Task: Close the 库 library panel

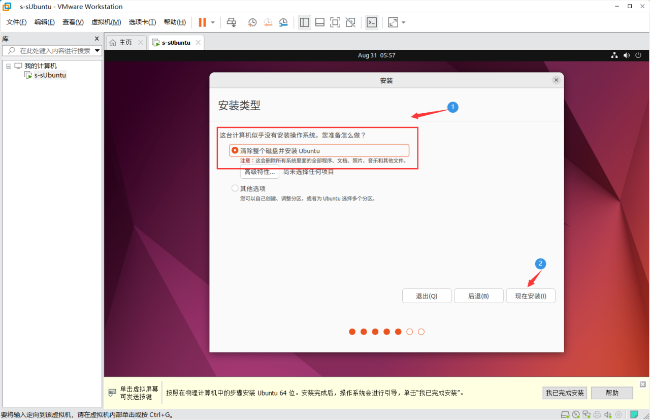Action: point(97,39)
